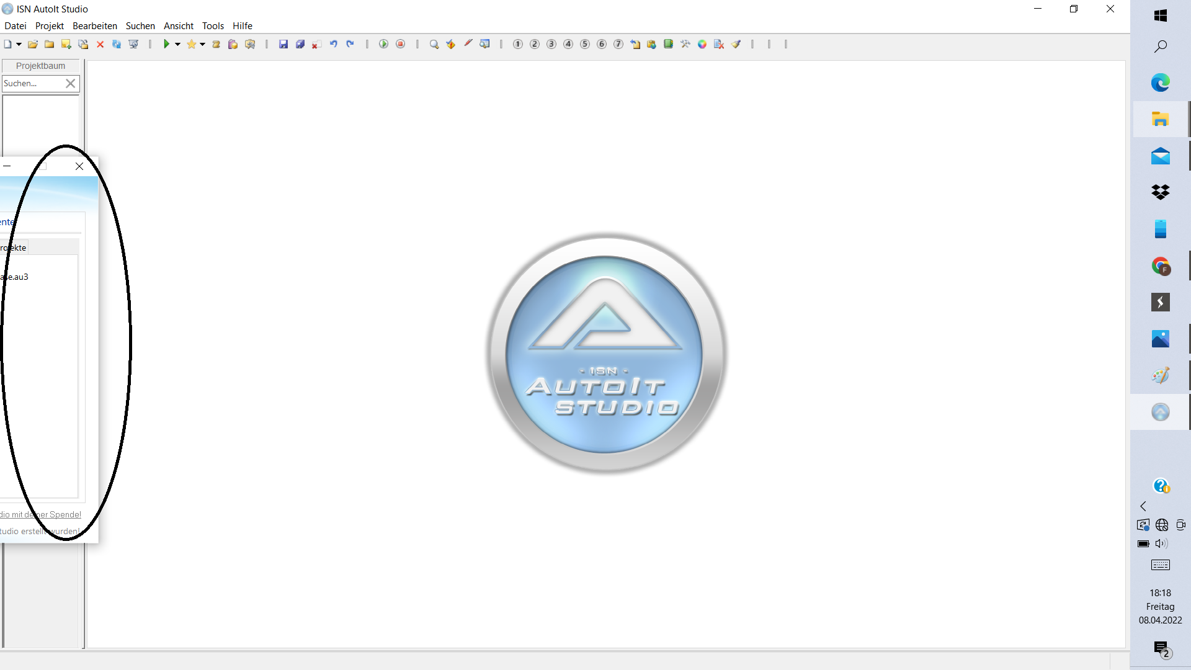Click the open project folder icon
Viewport: 1191px width, 670px height.
point(33,44)
